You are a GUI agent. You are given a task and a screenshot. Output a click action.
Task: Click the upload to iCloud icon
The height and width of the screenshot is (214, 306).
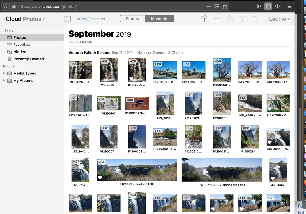[x=204, y=19]
